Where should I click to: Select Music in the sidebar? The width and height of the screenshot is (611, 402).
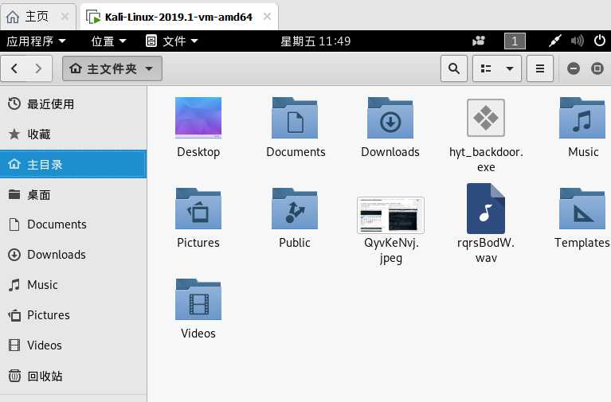(x=73, y=285)
